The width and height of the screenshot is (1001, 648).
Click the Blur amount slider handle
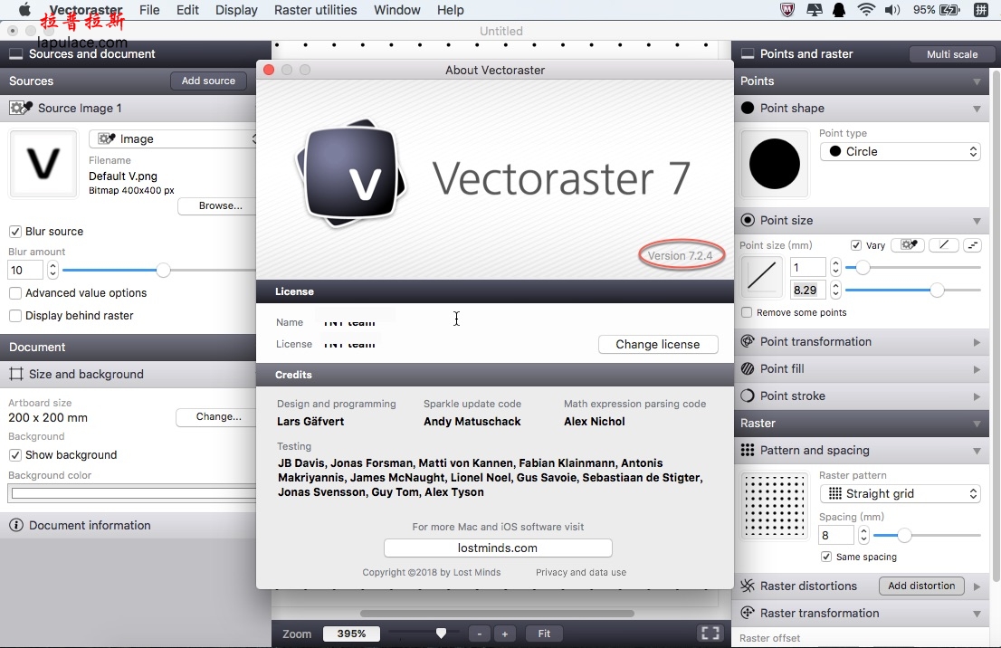point(164,270)
